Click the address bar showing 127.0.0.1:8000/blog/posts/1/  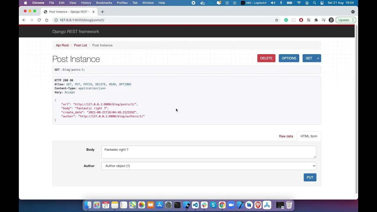pyautogui.click(x=82, y=20)
